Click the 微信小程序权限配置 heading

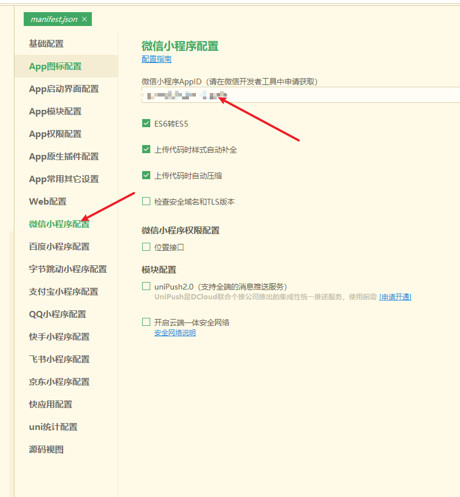pos(181,231)
